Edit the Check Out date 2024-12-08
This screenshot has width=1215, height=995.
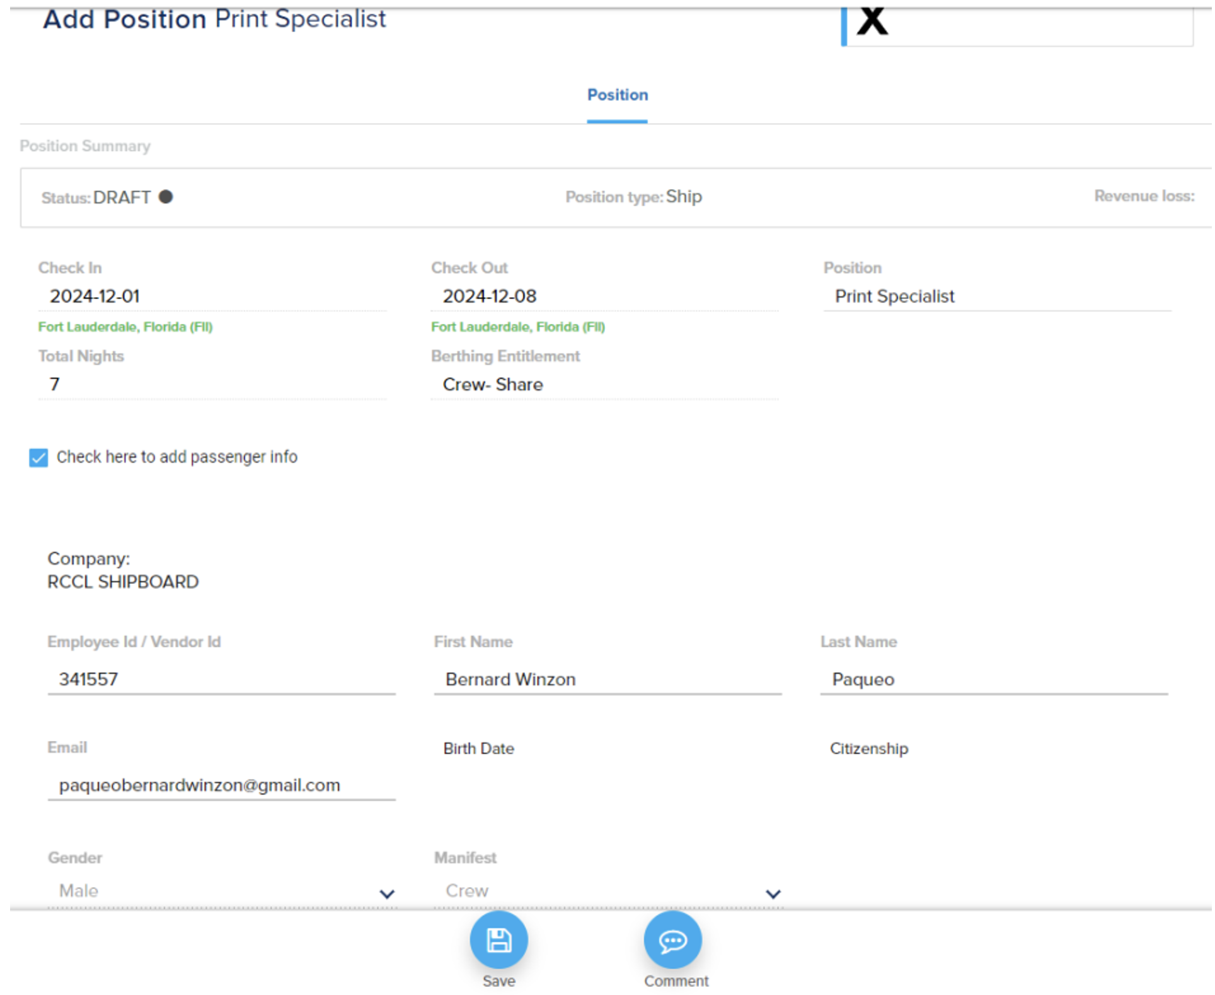[605, 296]
